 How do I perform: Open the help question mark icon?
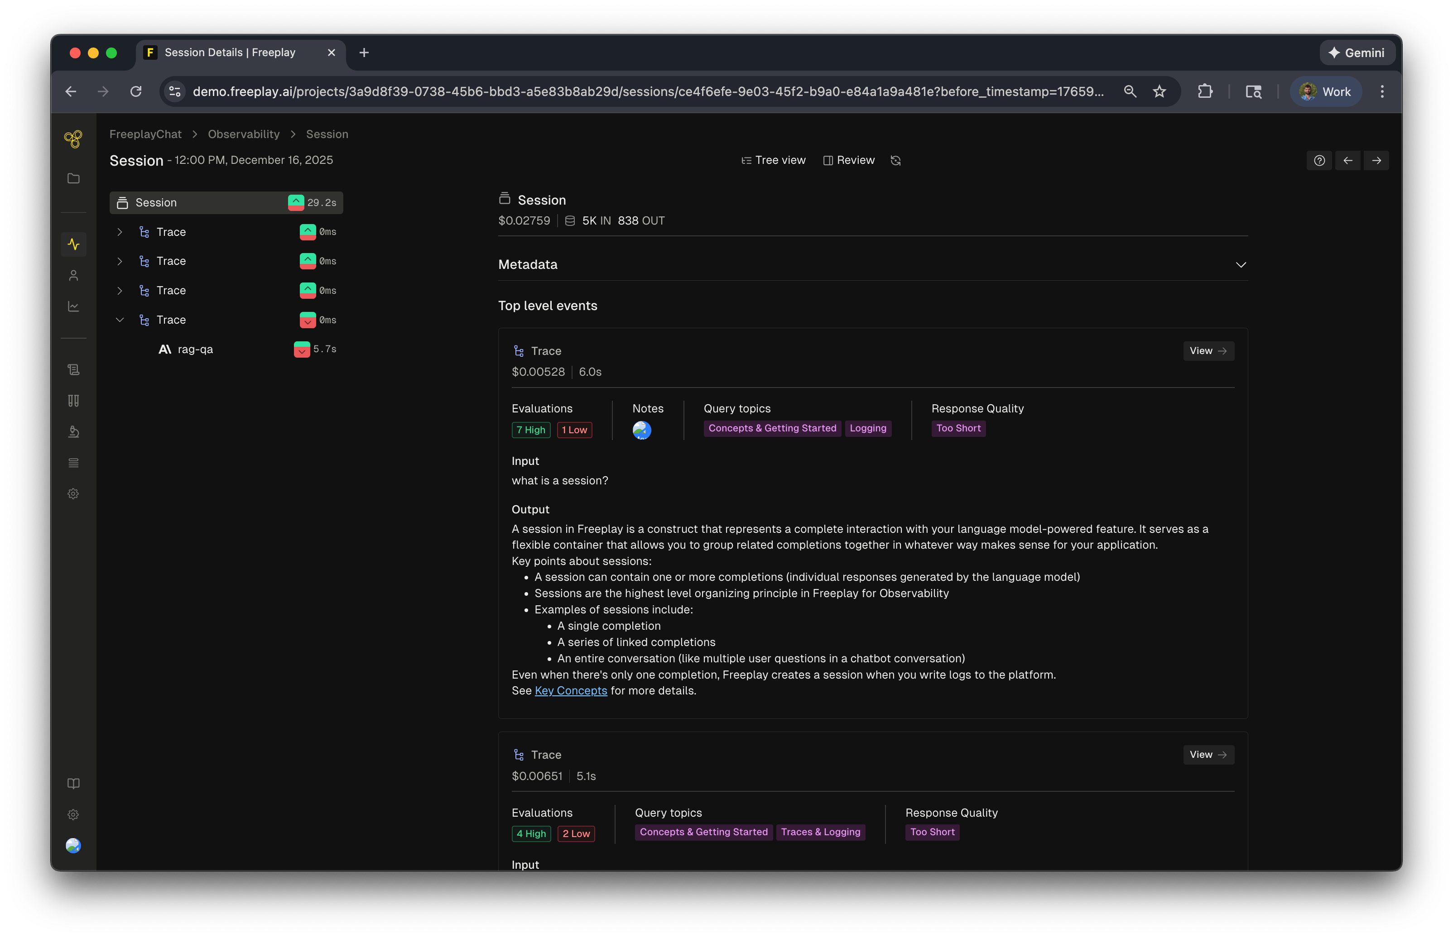(1319, 160)
